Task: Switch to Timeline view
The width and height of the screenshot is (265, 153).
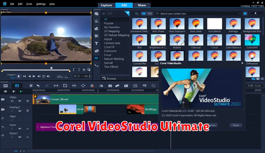Action: (x=17, y=86)
